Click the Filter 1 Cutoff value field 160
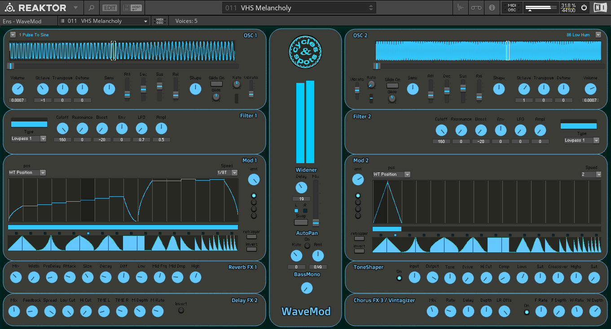This screenshot has width=611, height=329. [62, 140]
